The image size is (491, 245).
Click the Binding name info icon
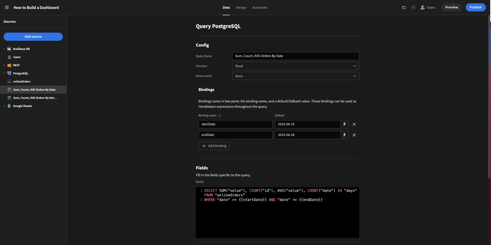pos(220,116)
